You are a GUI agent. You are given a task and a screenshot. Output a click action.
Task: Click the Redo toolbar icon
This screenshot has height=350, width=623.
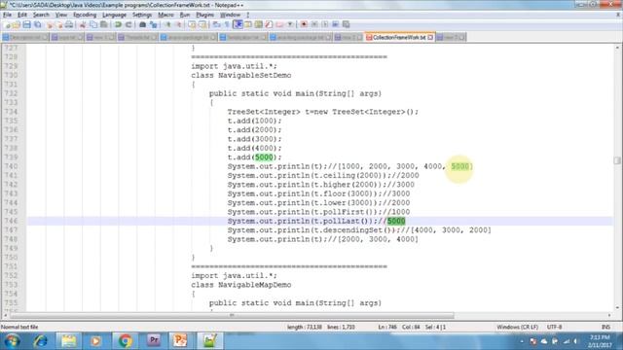tap(128, 24)
